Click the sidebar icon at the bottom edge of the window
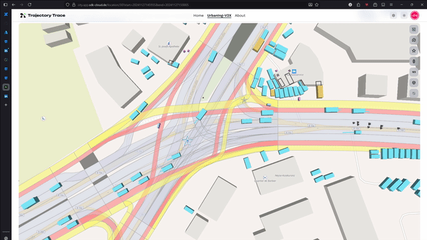Image resolution: width=427 pixels, height=240 pixels. (6, 238)
